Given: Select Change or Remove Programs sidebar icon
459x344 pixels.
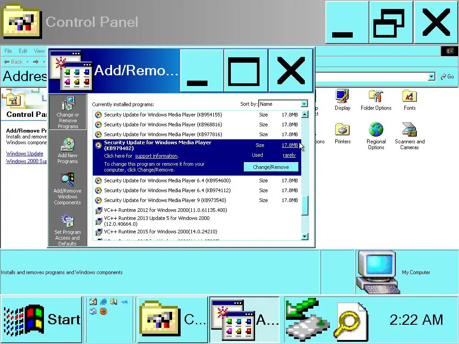Looking at the screenshot, I should tap(68, 112).
